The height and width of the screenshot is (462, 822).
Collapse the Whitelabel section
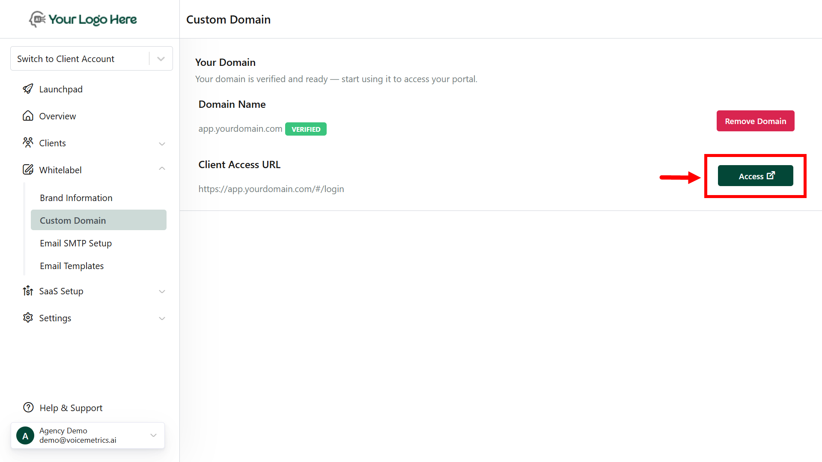[x=162, y=168]
